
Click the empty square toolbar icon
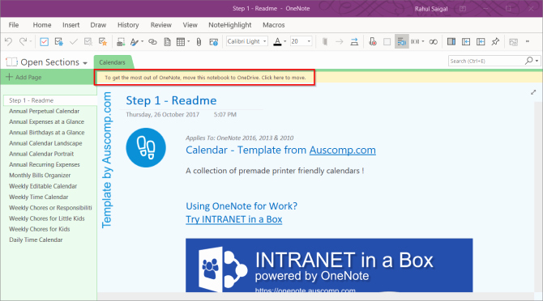point(387,42)
